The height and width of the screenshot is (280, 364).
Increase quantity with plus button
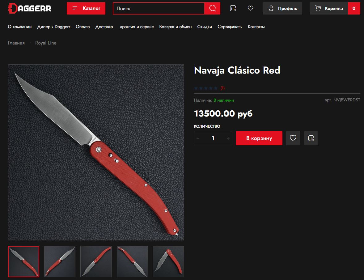click(228, 138)
